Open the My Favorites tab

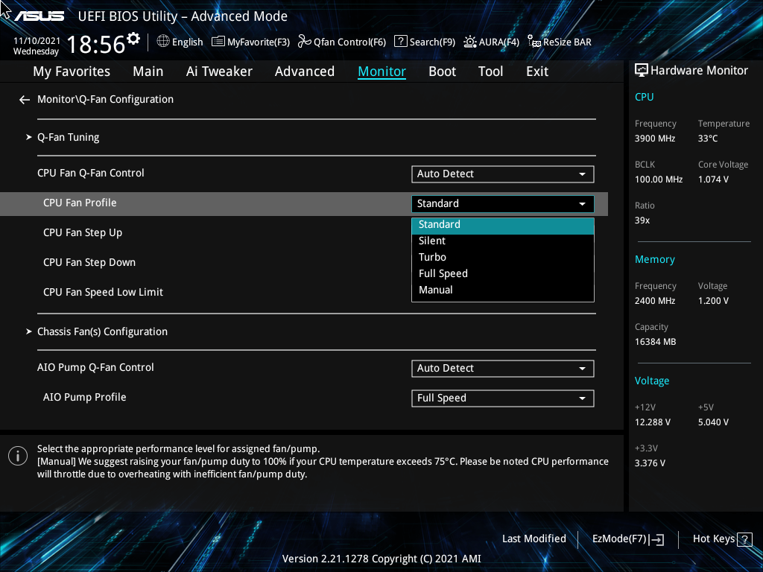(x=72, y=71)
